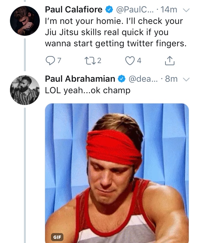Expand options menu on Calafiore's tweet
Viewport: 199px width, 243px height.
pyautogui.click(x=186, y=10)
